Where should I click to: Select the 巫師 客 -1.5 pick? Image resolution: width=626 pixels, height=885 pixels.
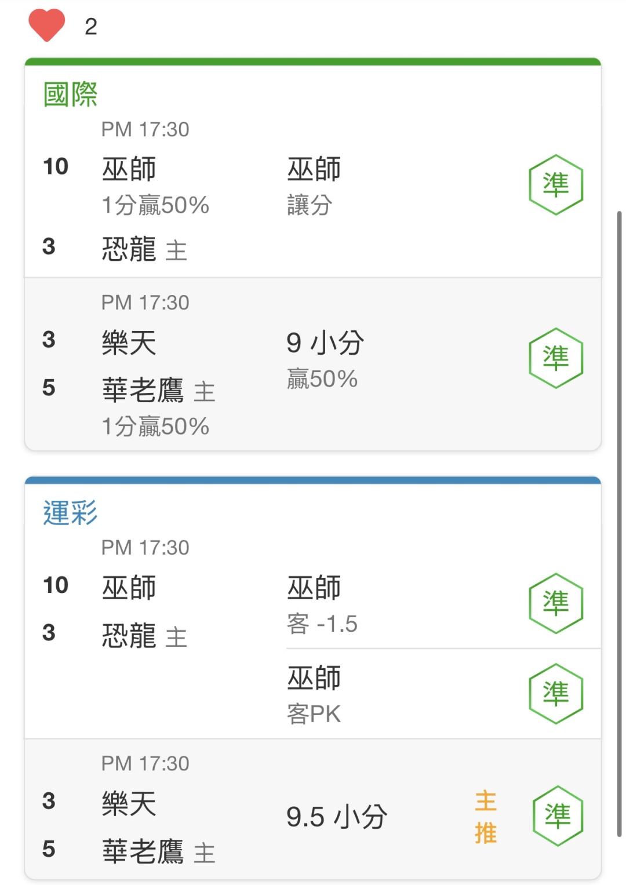[322, 604]
